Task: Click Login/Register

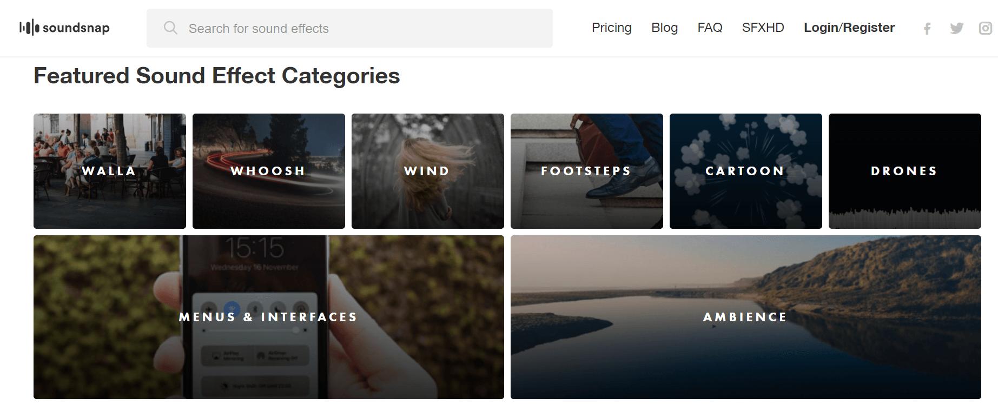Action: pyautogui.click(x=849, y=28)
